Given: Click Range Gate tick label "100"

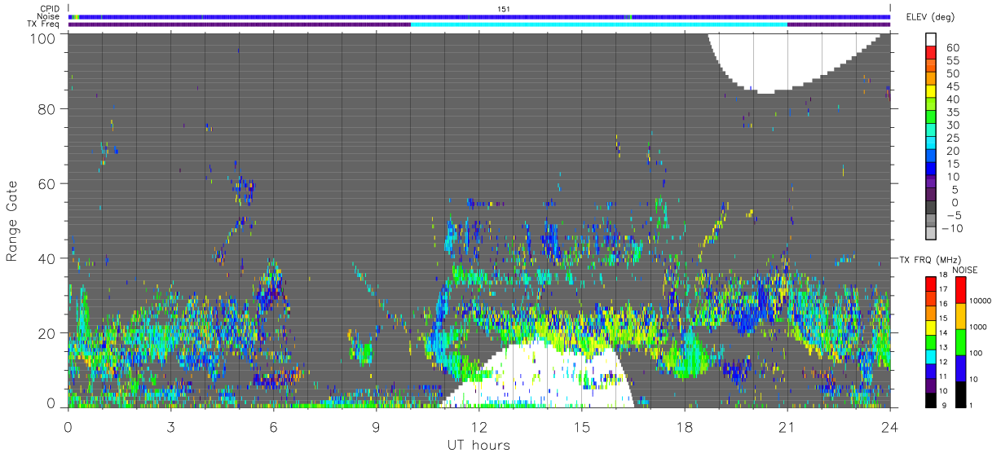Looking at the screenshot, I should coord(42,37).
